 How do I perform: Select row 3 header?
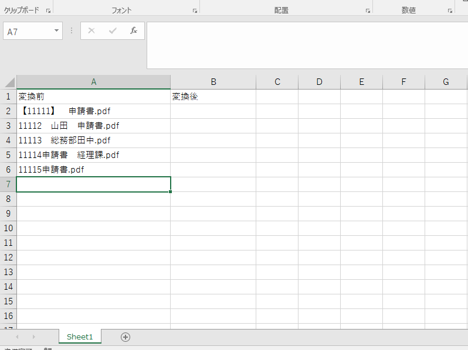8,126
